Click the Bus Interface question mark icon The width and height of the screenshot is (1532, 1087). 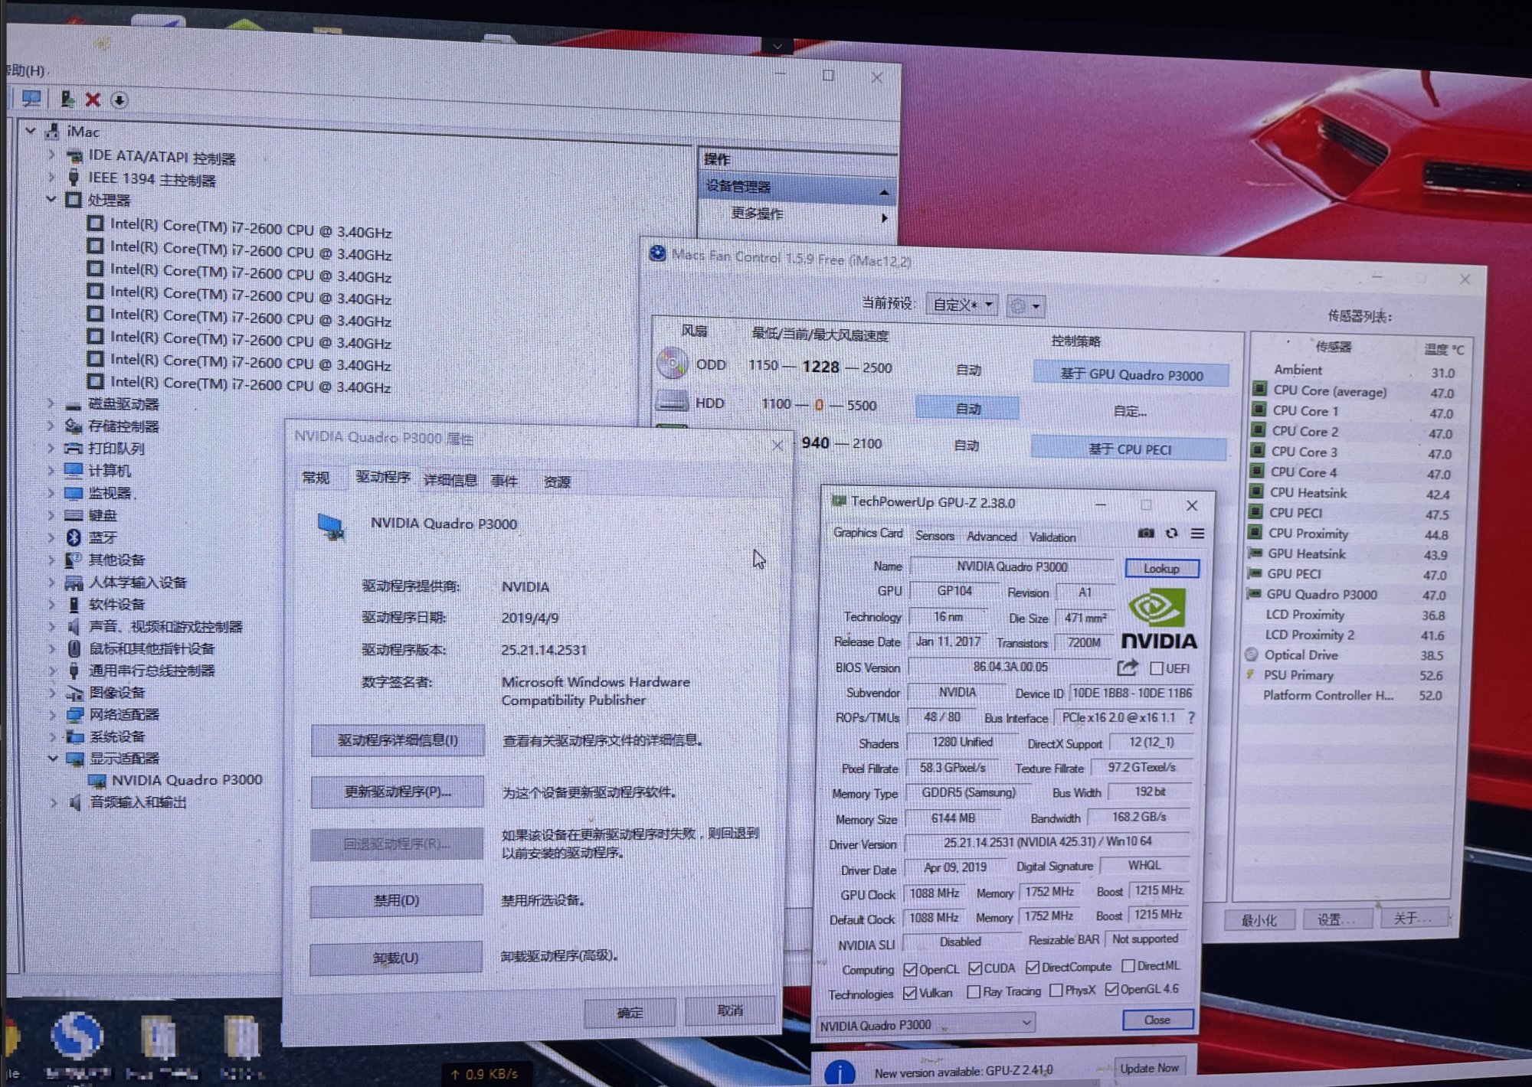click(x=1191, y=717)
